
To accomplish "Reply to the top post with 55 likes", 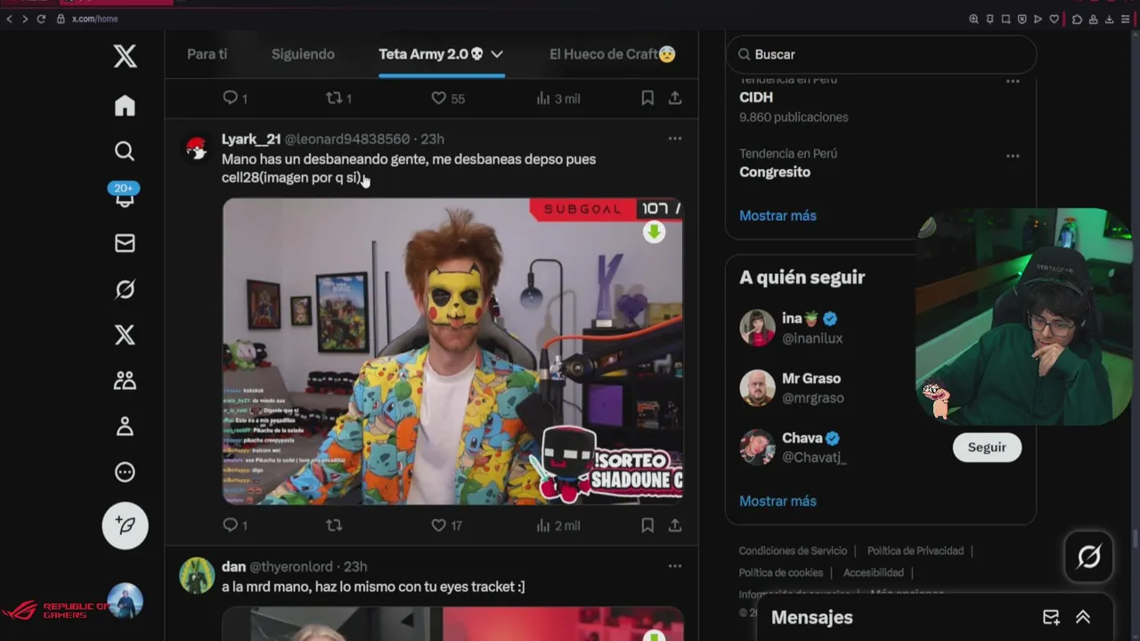I will coord(235,99).
